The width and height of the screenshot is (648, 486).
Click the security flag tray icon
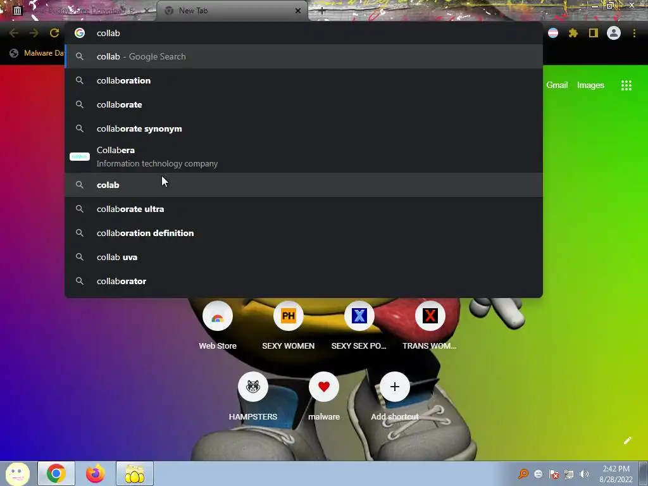554,474
